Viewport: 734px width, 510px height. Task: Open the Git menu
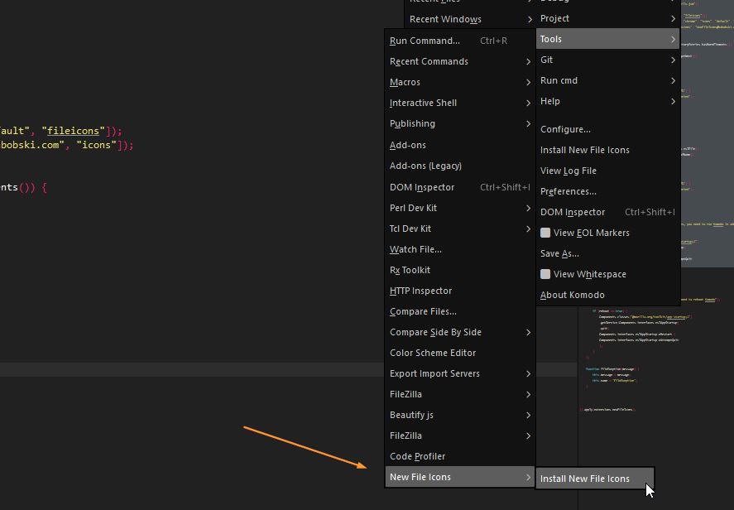608,60
